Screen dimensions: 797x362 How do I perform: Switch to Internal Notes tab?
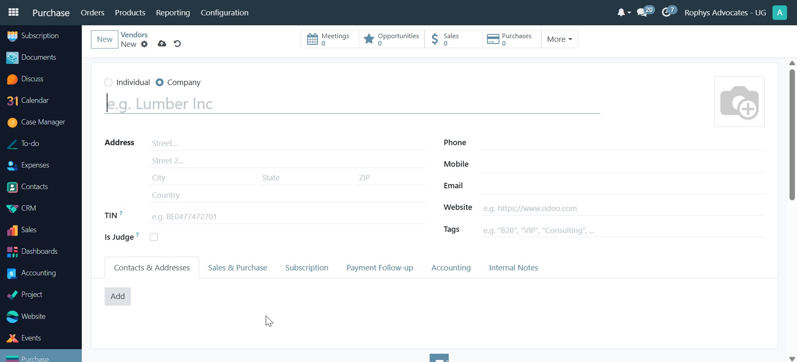[x=513, y=268]
